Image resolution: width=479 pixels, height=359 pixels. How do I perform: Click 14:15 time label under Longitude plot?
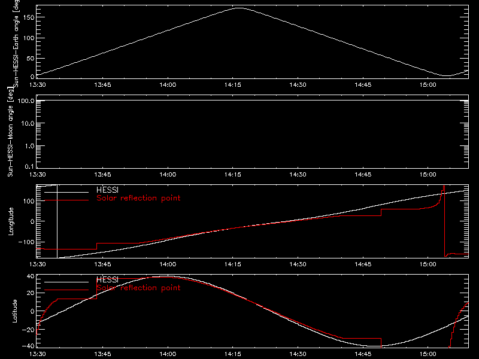(233, 264)
